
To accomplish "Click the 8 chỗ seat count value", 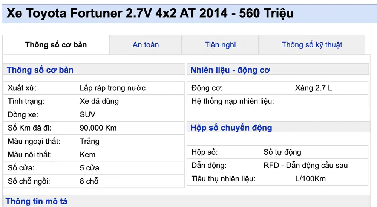I will point(89,181).
